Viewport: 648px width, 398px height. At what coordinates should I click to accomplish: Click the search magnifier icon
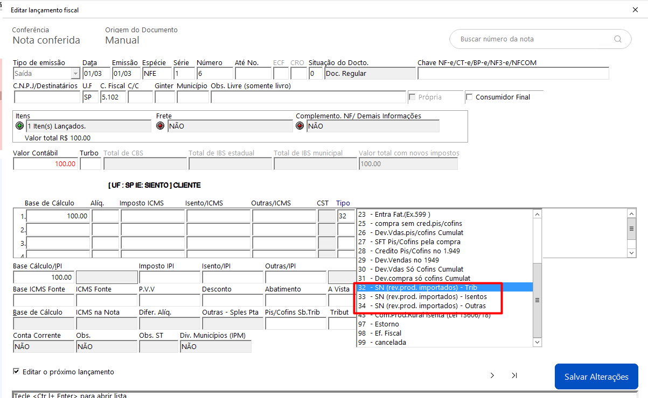tap(618, 39)
